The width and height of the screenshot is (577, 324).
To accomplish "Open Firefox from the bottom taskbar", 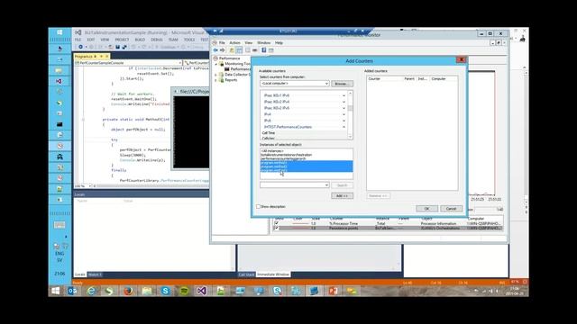I will 128,291.
